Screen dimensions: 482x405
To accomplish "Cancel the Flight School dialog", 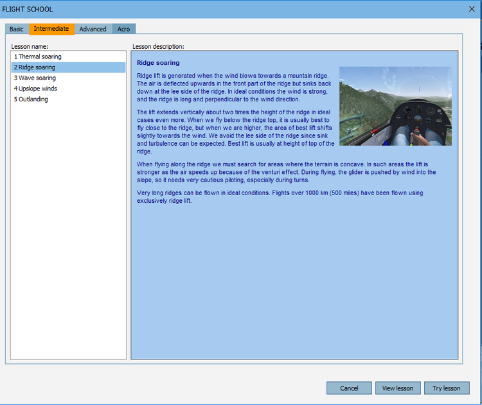I will tap(349, 388).
